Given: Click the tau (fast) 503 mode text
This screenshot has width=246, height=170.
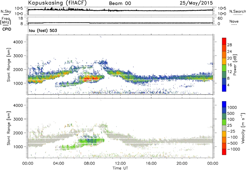Looking at the screenshot, I should coord(43,30).
